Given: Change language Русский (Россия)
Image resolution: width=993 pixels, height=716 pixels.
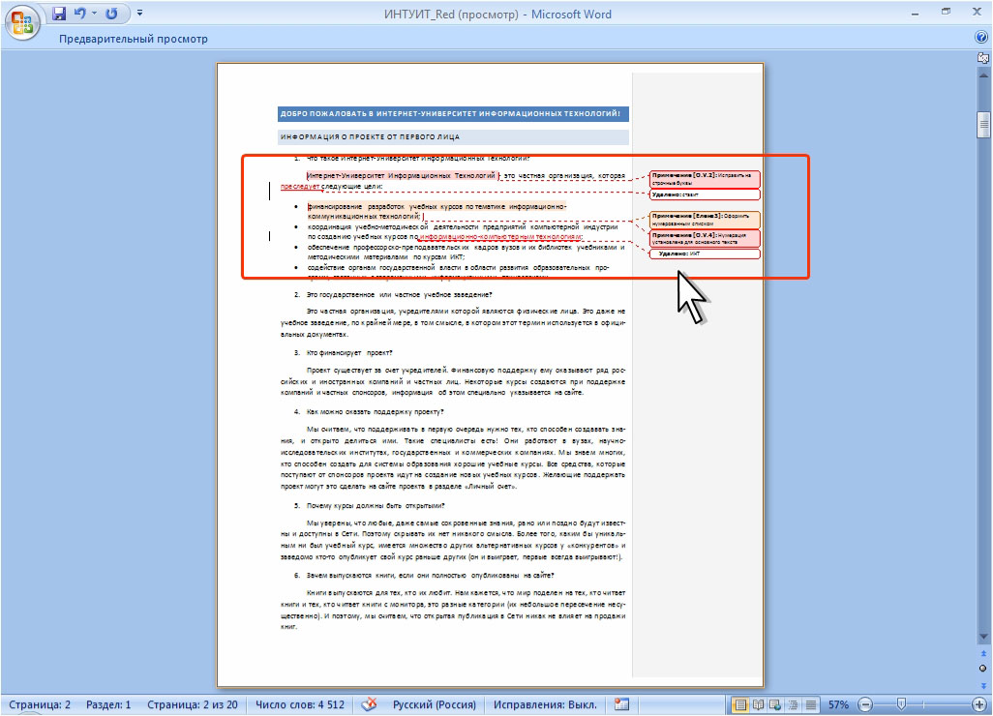Looking at the screenshot, I should [x=435, y=704].
